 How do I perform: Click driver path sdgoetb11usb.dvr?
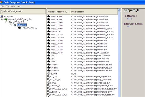point(90,83)
